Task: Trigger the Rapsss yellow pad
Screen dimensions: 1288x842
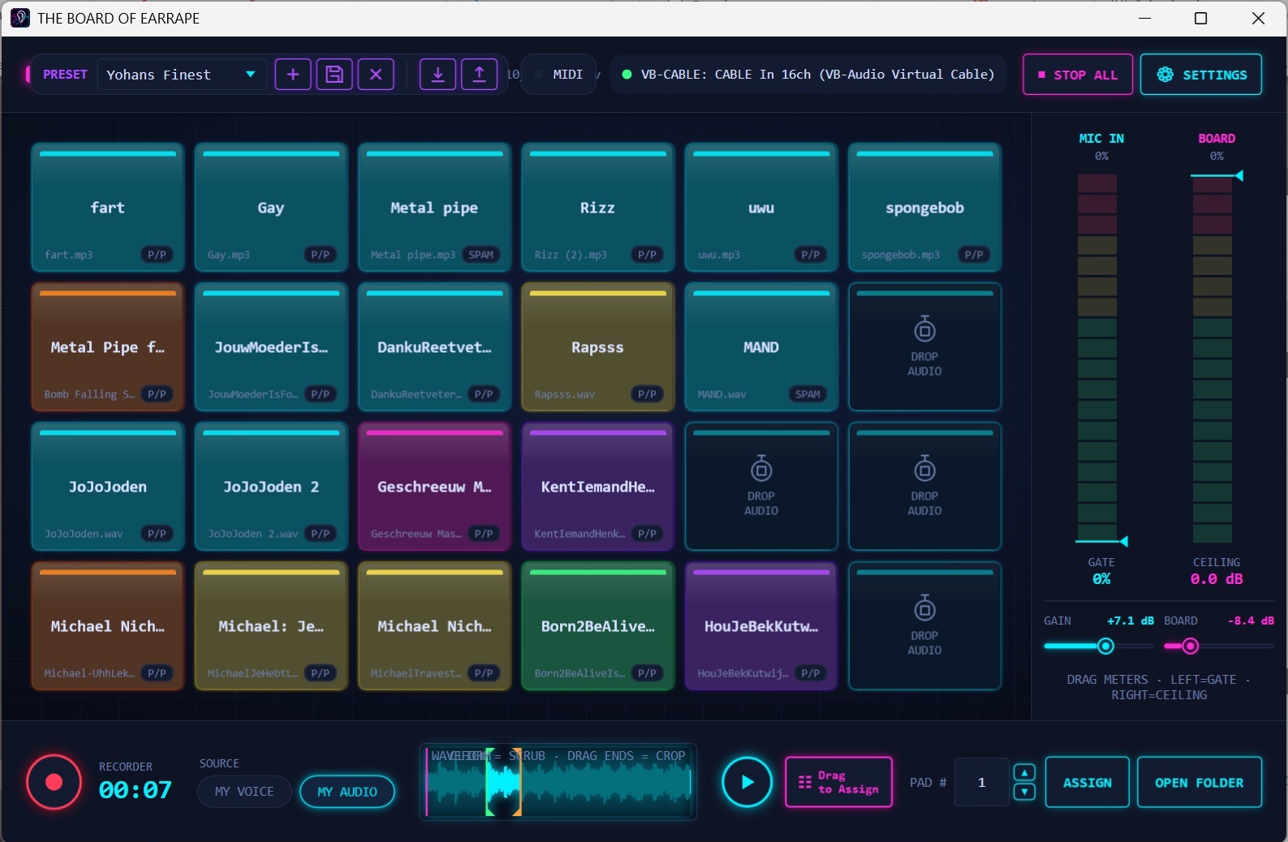Action: 597,347
